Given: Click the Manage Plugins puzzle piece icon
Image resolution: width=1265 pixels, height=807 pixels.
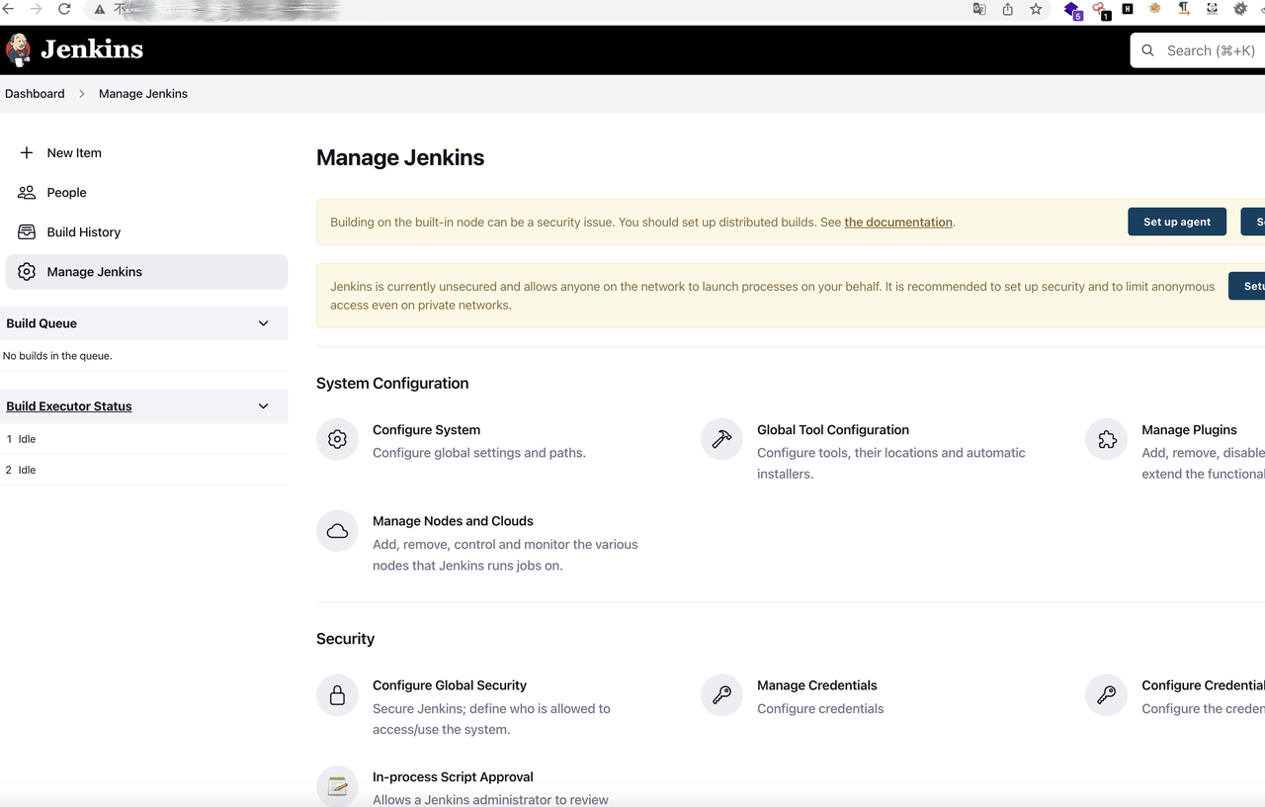Looking at the screenshot, I should coord(1106,439).
